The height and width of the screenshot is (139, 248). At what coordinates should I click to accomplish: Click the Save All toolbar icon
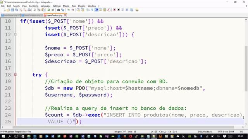pos(16,10)
